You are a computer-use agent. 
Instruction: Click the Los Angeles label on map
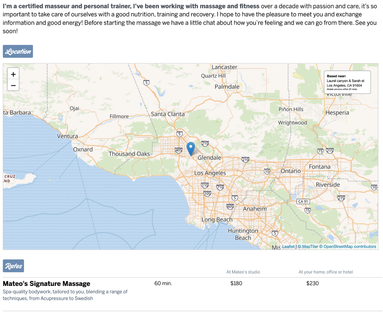pos(210,173)
